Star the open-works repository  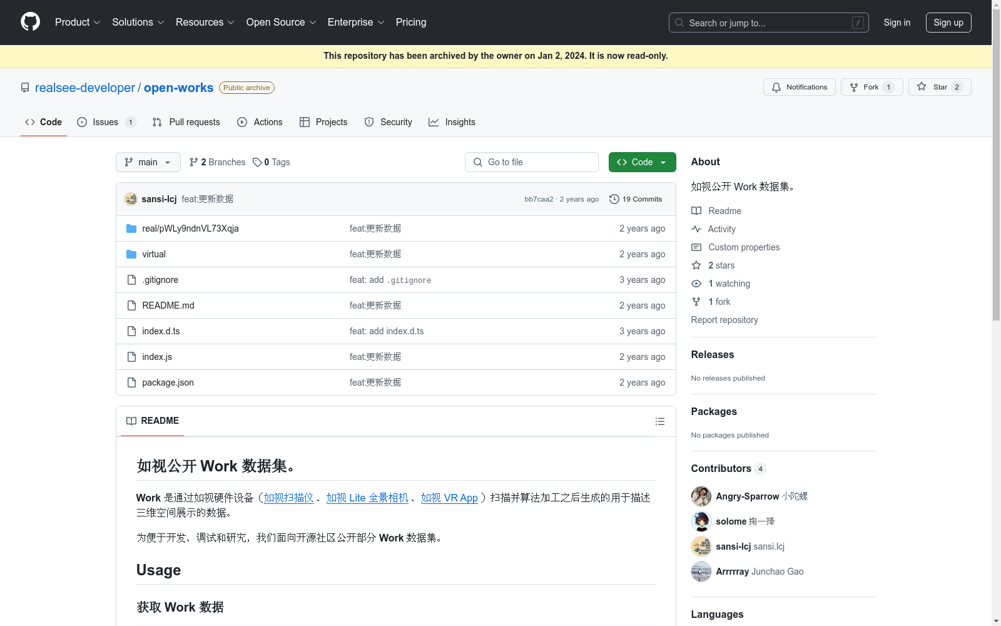pos(940,87)
